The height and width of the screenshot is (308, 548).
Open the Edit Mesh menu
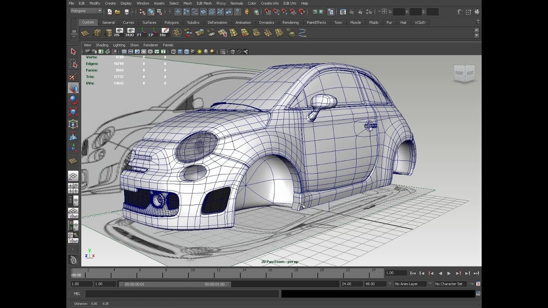(204, 3)
